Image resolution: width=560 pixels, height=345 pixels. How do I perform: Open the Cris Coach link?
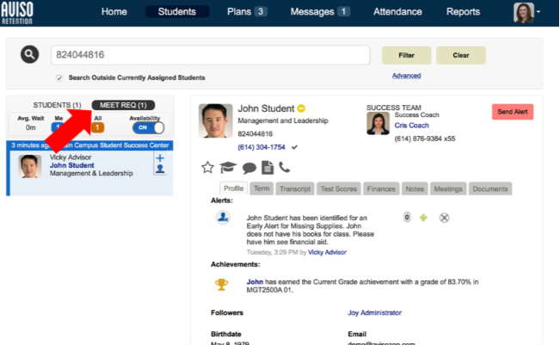[x=411, y=126]
